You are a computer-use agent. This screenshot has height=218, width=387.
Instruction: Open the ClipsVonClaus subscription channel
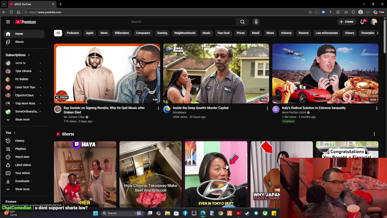click(24, 95)
